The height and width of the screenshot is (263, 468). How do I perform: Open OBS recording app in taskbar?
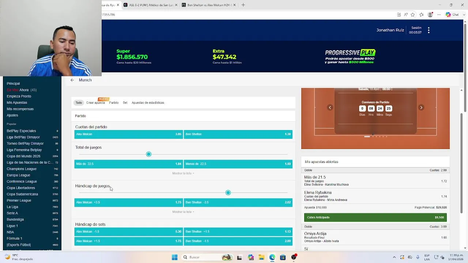click(x=294, y=257)
